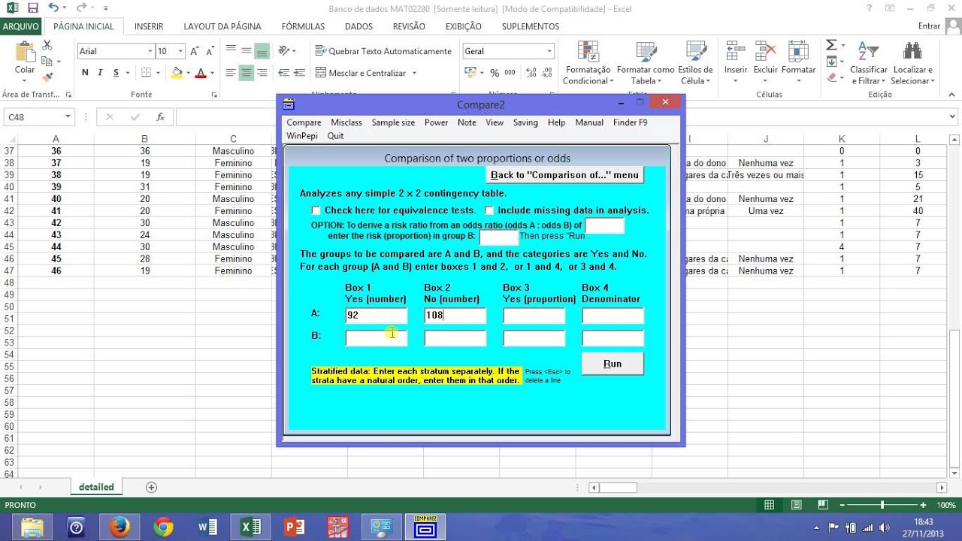Open the Power menu in Compare2

pyautogui.click(x=436, y=122)
